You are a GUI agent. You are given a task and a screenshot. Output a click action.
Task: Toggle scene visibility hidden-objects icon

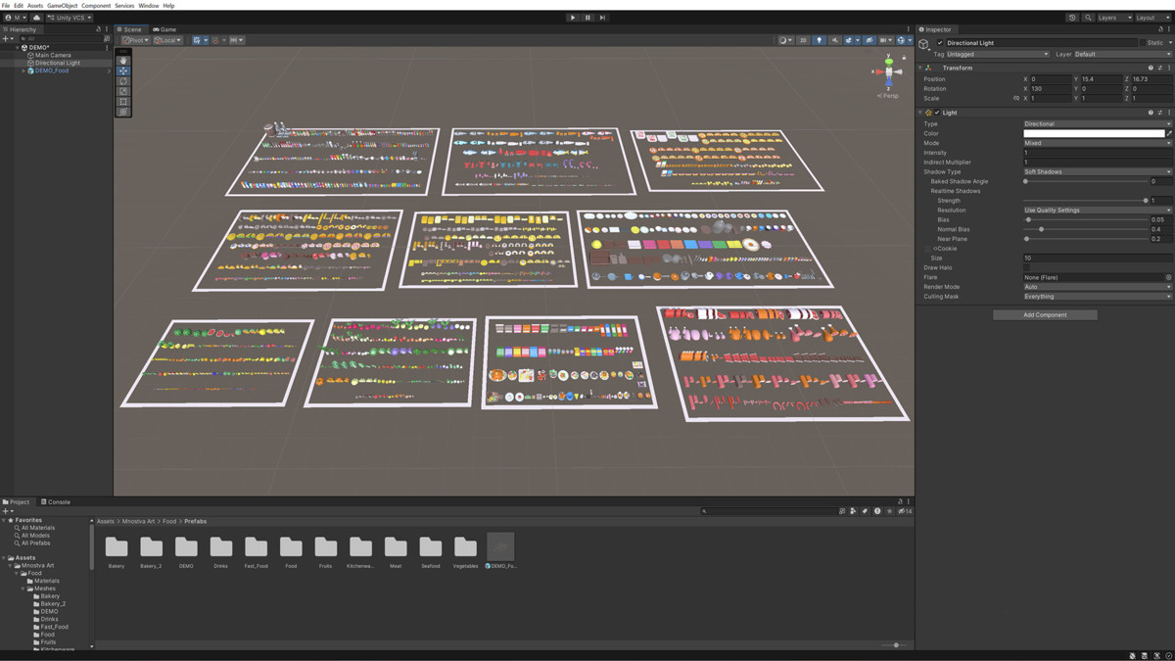[869, 40]
